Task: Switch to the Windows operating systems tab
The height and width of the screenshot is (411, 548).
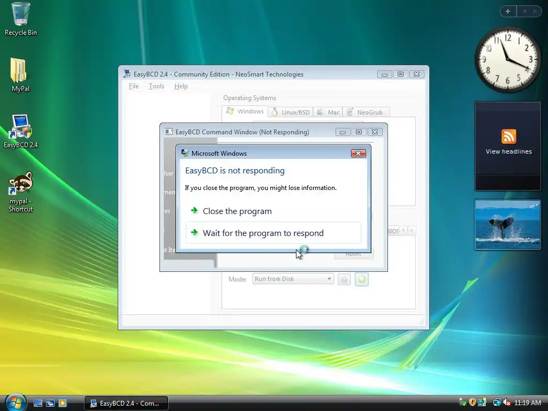Action: [245, 111]
